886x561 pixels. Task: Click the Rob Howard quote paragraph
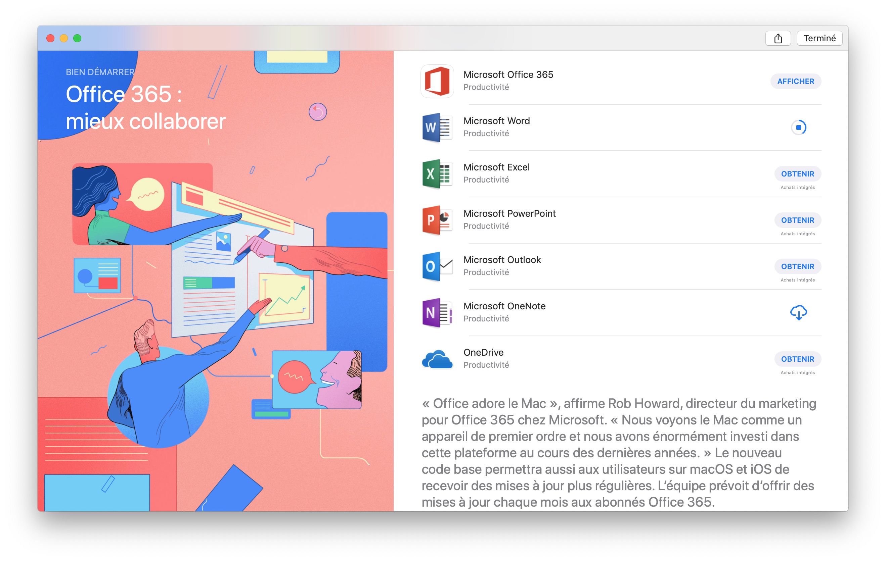click(x=619, y=453)
